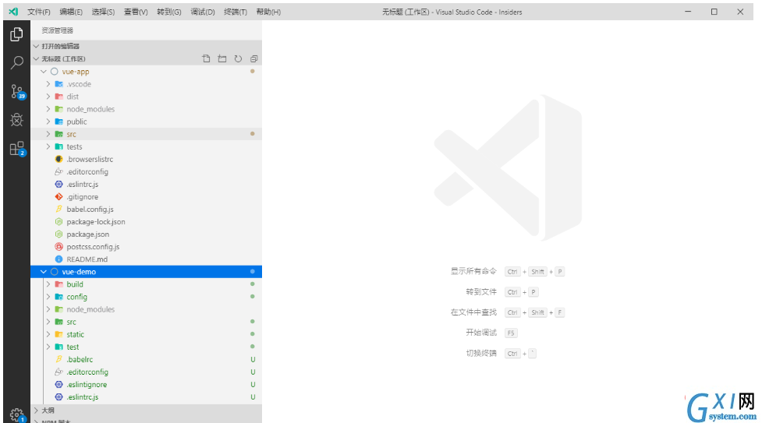
Task: Click the .eslintrc.js icon under vue-app
Action: coord(58,184)
